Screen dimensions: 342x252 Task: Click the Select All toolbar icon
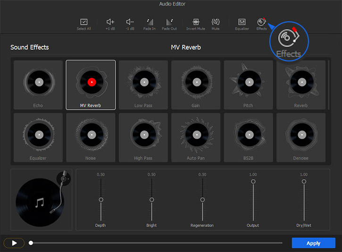click(83, 22)
